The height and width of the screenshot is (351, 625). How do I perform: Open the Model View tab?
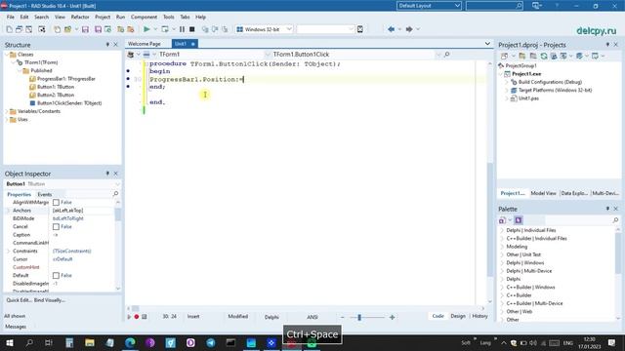click(543, 193)
